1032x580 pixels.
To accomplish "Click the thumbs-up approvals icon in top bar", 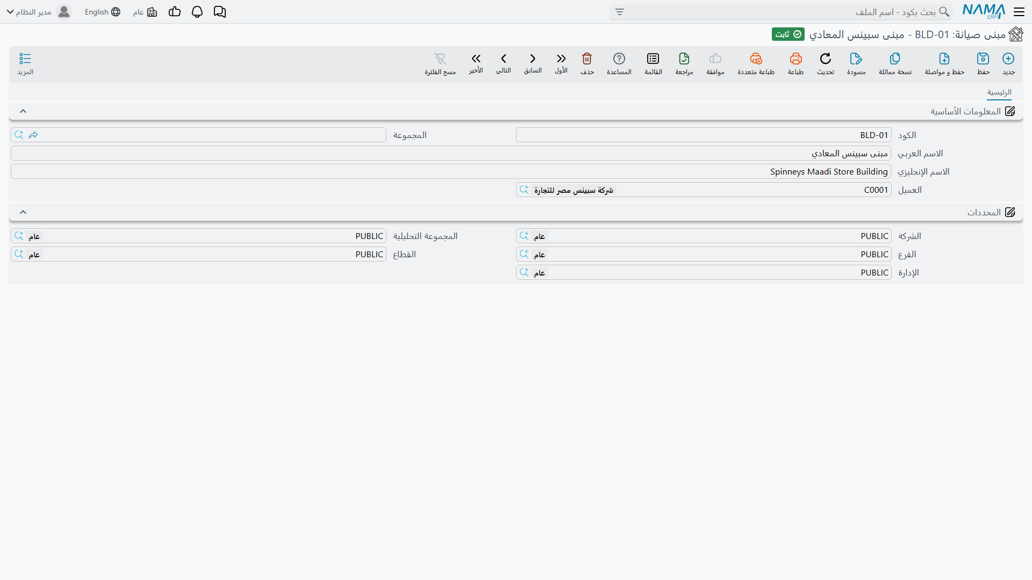I will (175, 12).
